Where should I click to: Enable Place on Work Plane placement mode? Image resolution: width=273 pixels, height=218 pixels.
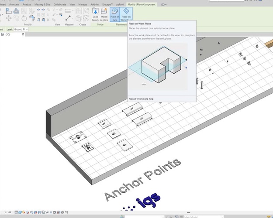(x=126, y=14)
